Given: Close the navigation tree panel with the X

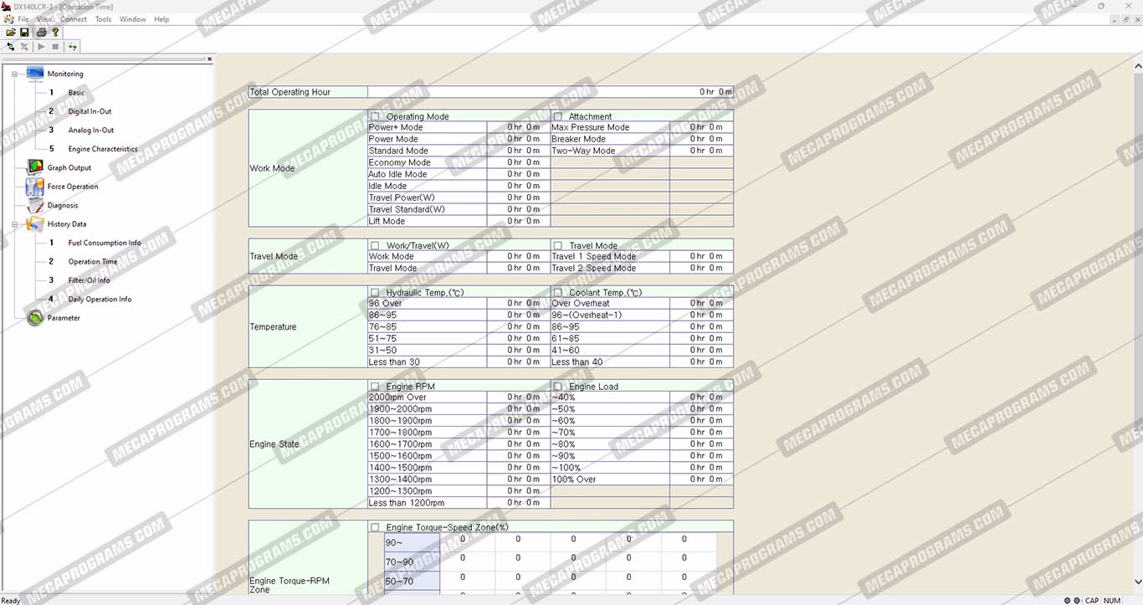Looking at the screenshot, I should pyautogui.click(x=209, y=59).
